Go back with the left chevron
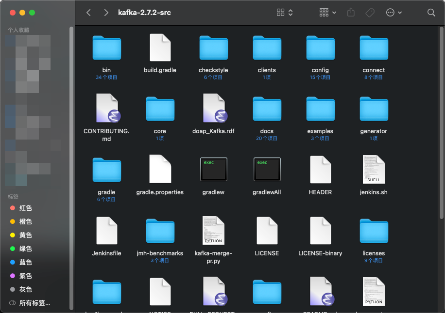445x313 pixels. click(x=88, y=13)
